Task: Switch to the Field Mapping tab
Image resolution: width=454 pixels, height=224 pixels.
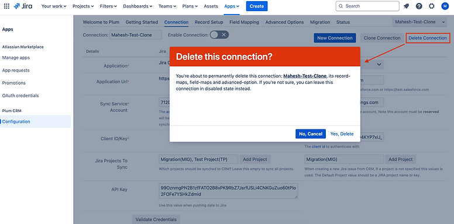Action: (x=244, y=22)
